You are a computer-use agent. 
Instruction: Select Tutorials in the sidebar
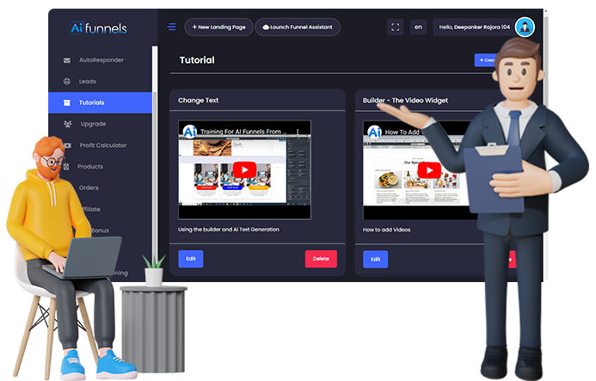[x=100, y=102]
